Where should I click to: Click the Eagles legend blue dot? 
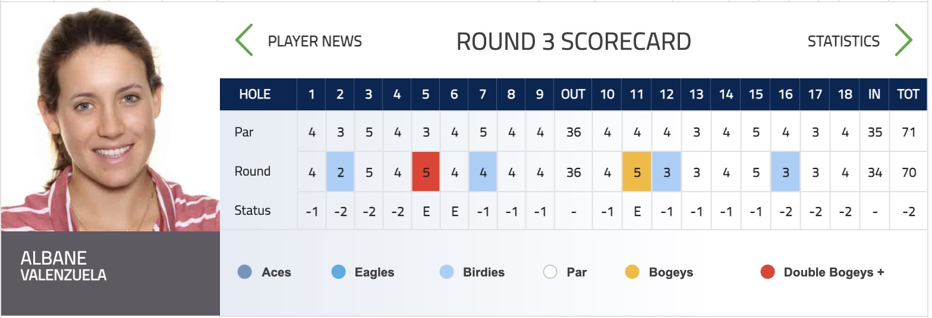point(338,272)
